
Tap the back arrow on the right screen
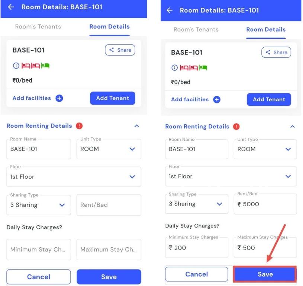(x=170, y=10)
